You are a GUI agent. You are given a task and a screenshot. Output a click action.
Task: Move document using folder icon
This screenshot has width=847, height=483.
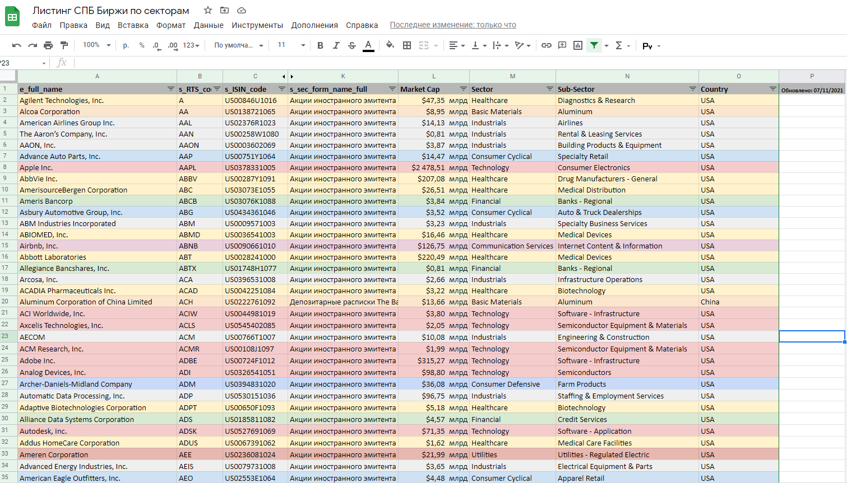pos(224,10)
